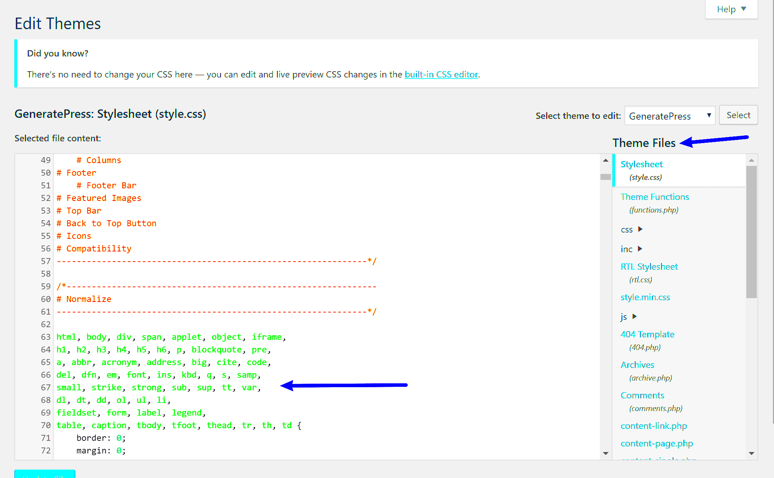This screenshot has height=478, width=774.
Task: Click line 67 starting with 'small, strike'
Action: coord(158,387)
